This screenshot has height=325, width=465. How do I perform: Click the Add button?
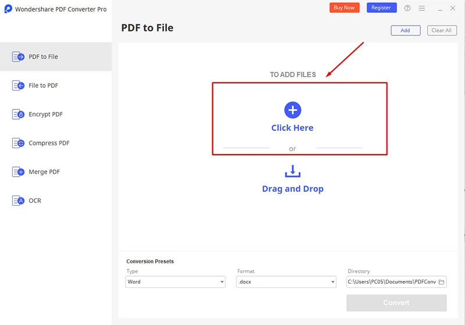(x=405, y=30)
